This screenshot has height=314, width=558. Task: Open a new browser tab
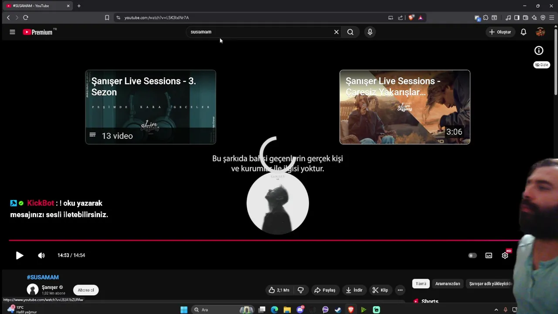pos(79,6)
